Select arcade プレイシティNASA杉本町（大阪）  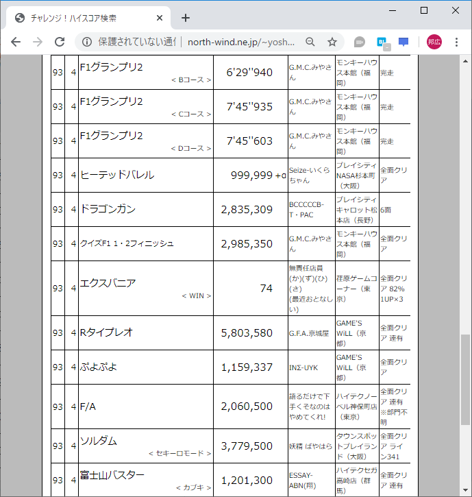pyautogui.click(x=357, y=175)
